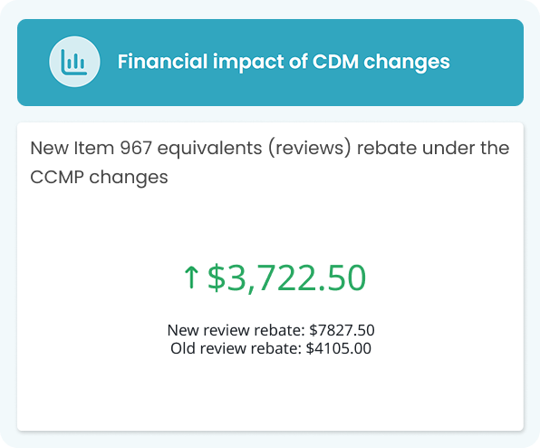This screenshot has height=448, width=540.
Task: Click 'rebate under the' words in description
Action: pos(433,148)
